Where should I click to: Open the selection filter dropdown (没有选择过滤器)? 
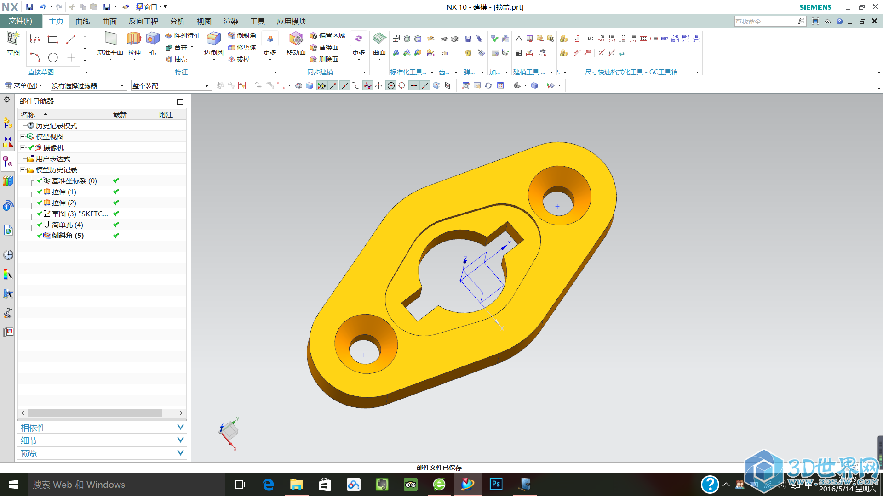tap(88, 85)
